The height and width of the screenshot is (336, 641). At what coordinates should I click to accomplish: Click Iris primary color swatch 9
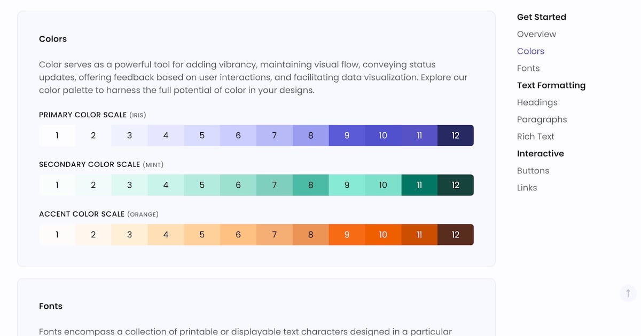point(347,135)
